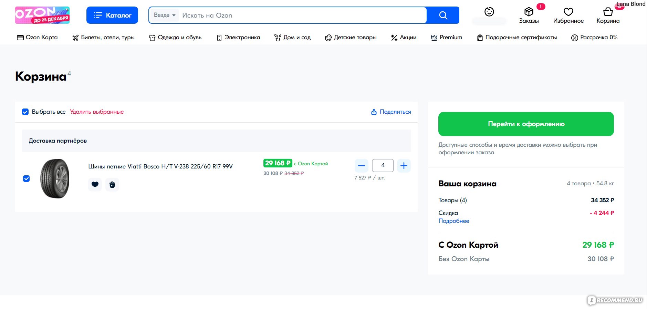Click the Без Ozon Карты total row

click(526, 259)
